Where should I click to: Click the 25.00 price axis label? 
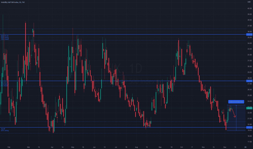(x=249, y=95)
